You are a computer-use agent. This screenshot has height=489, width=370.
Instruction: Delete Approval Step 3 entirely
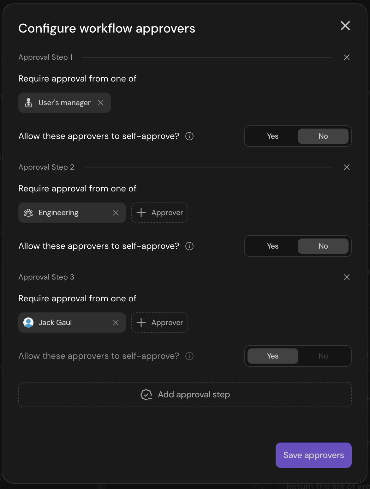pos(346,277)
